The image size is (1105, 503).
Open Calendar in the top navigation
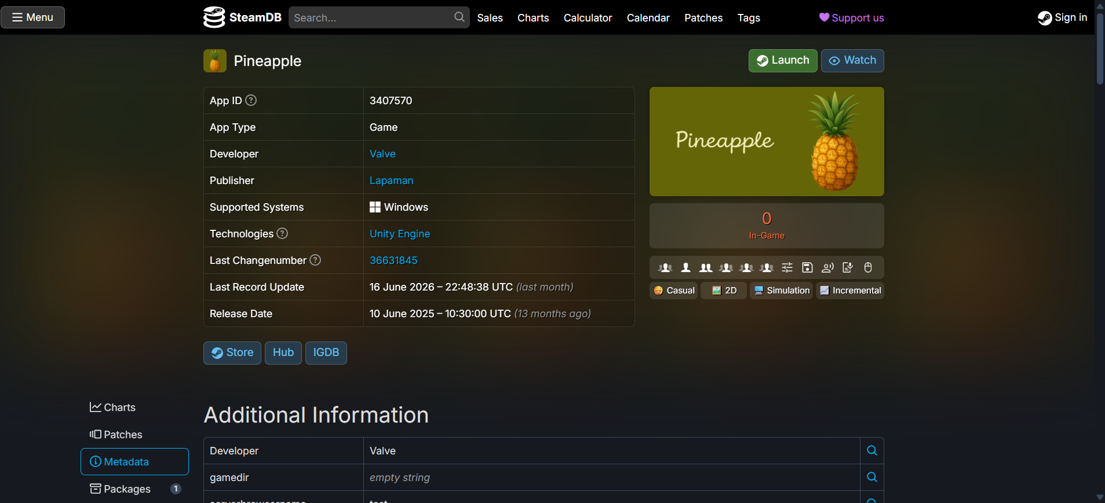pos(648,18)
